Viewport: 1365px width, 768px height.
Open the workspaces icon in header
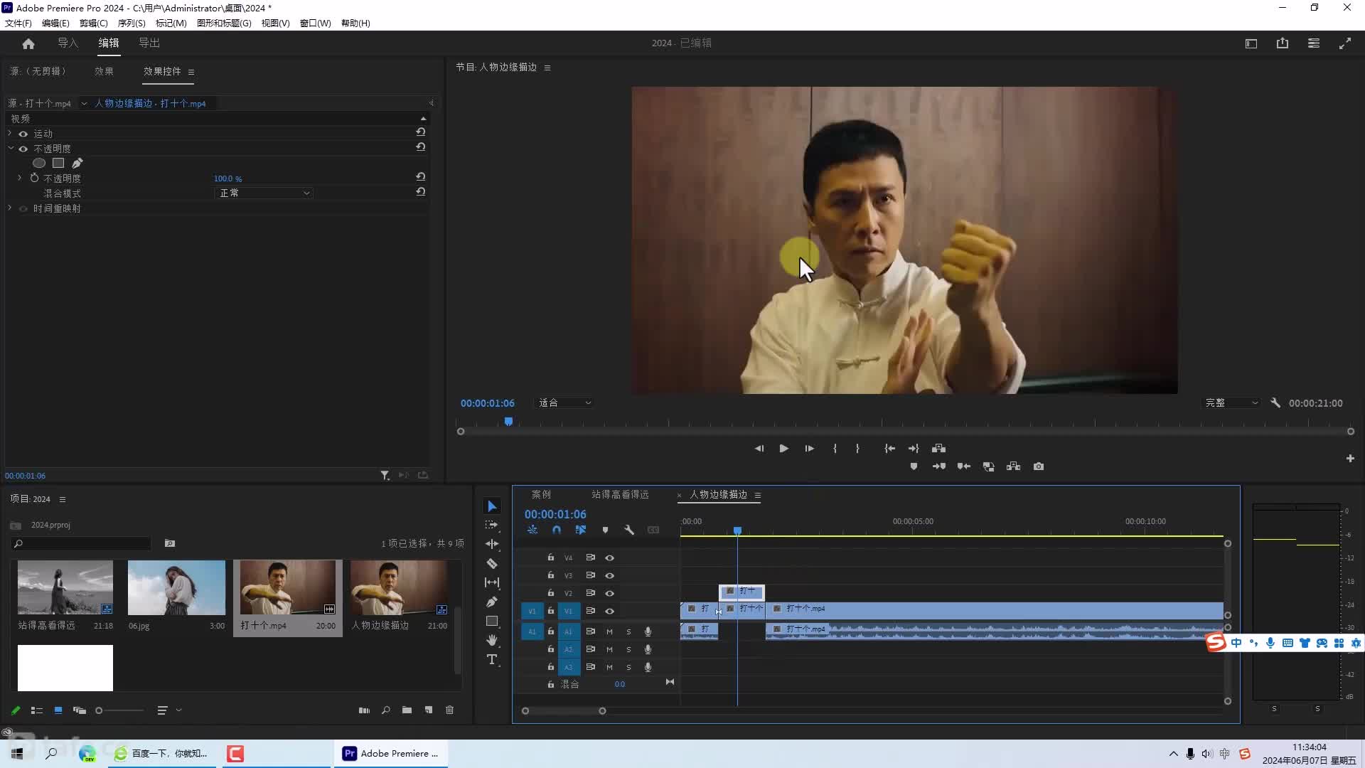click(1251, 43)
